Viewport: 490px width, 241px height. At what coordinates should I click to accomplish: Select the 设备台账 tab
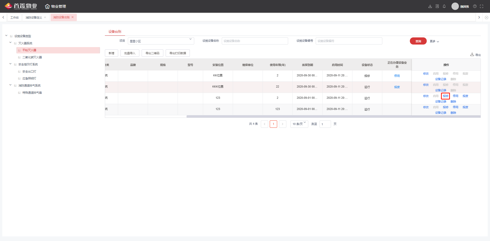115,32
